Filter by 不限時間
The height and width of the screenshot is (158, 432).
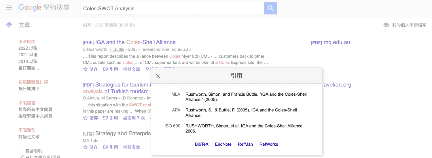click(x=27, y=42)
